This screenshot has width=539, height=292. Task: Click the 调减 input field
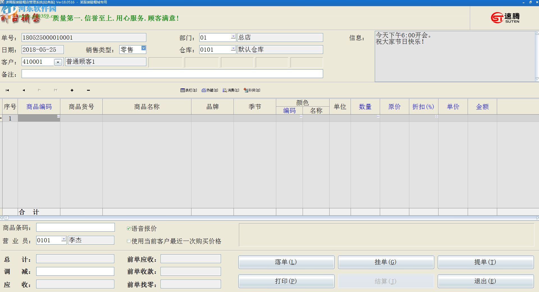point(75,271)
